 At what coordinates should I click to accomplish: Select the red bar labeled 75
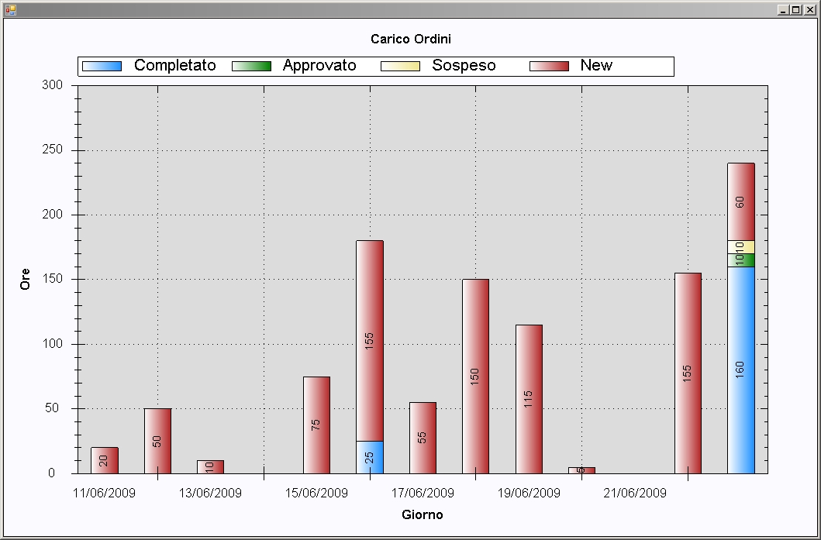tap(317, 425)
